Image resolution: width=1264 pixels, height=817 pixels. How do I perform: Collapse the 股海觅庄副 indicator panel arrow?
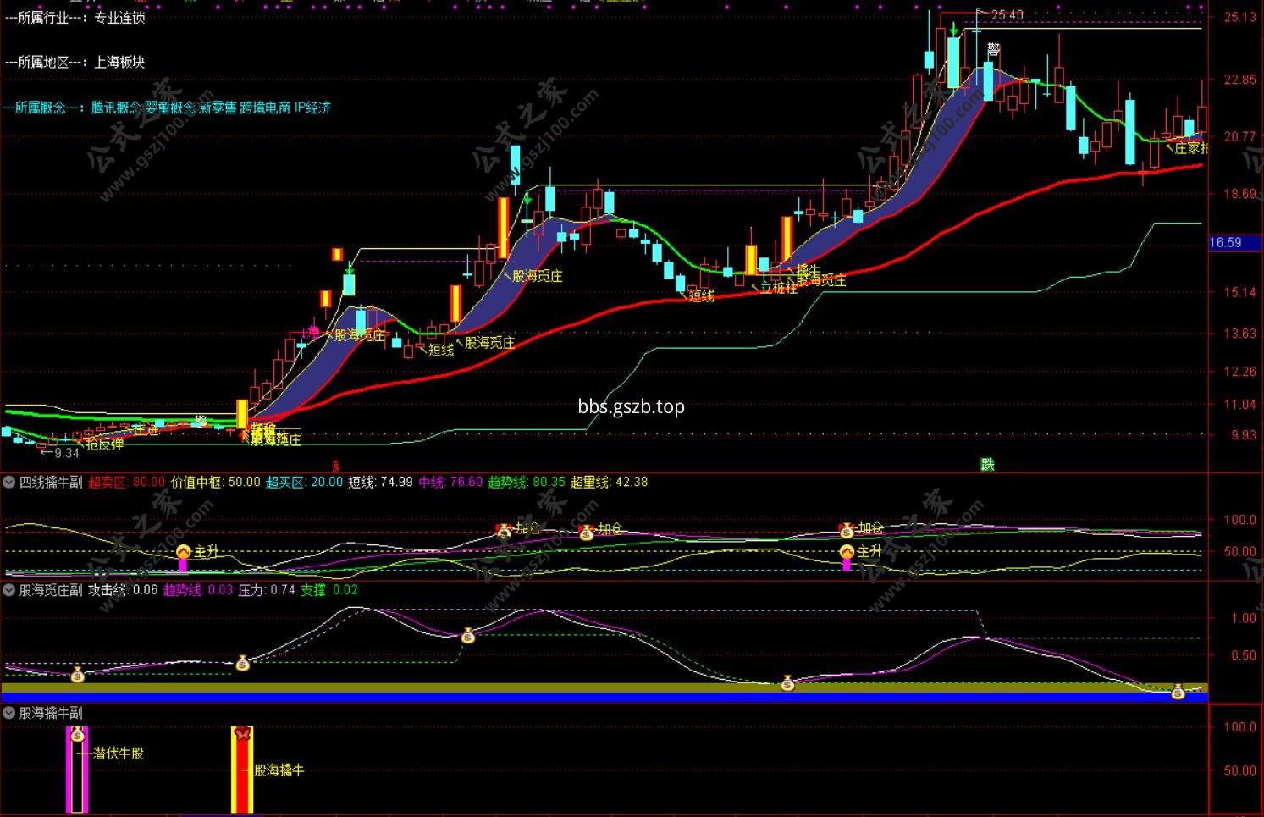(x=9, y=590)
